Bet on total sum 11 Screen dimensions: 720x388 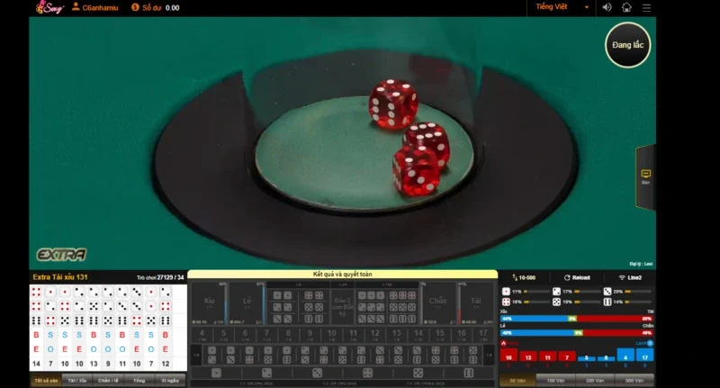coord(353,334)
